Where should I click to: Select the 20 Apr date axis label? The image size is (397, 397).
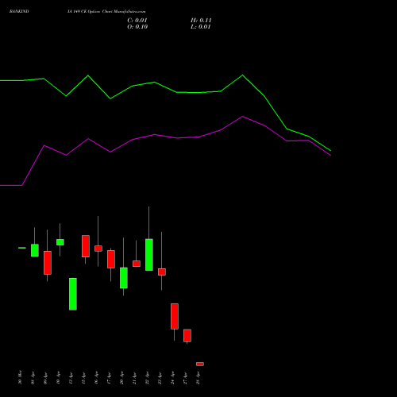pos(121,378)
